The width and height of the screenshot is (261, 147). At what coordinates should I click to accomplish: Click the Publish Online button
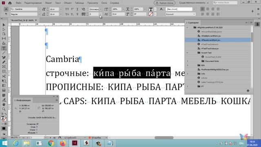point(164,3)
